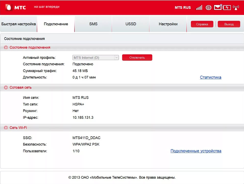Click the Имя сети label

coord(31,98)
